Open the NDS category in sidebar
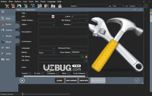 8,48
